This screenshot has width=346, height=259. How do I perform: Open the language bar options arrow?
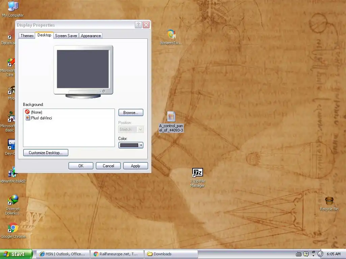(x=313, y=256)
